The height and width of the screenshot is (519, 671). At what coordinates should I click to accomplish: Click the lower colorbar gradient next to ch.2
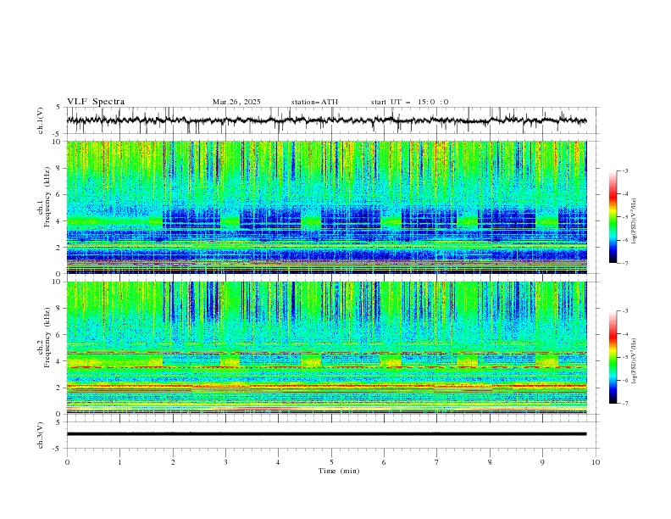click(613, 357)
